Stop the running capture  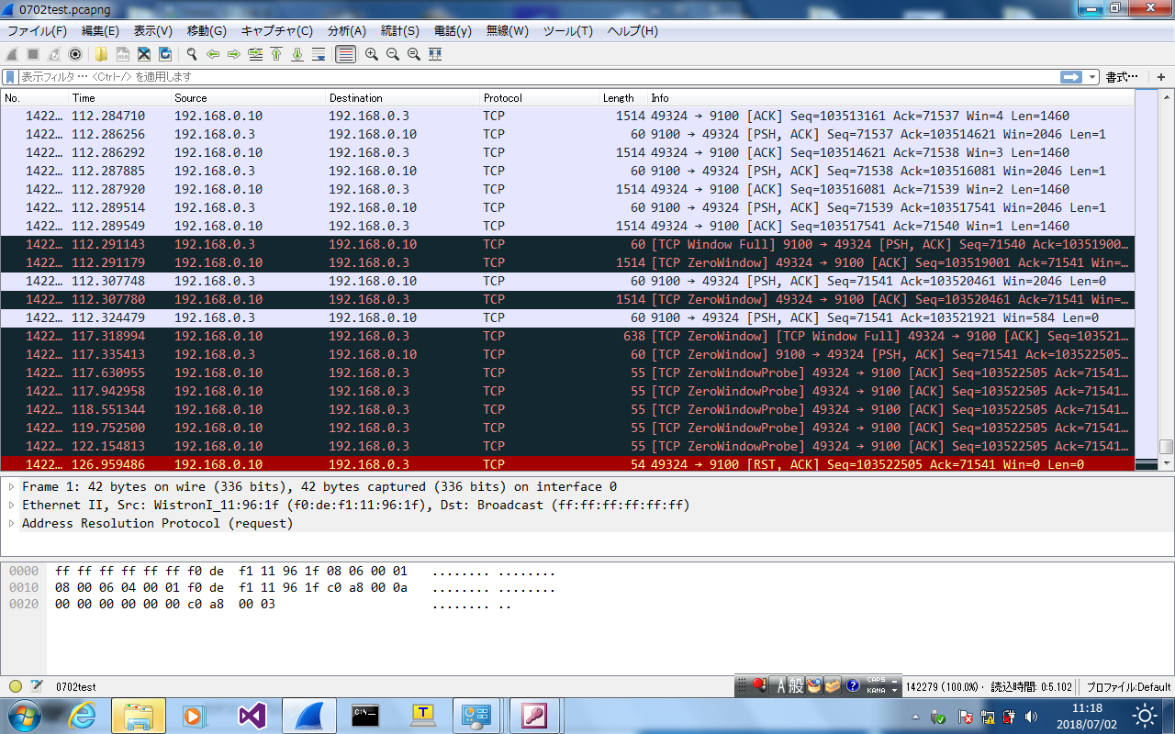coord(33,54)
